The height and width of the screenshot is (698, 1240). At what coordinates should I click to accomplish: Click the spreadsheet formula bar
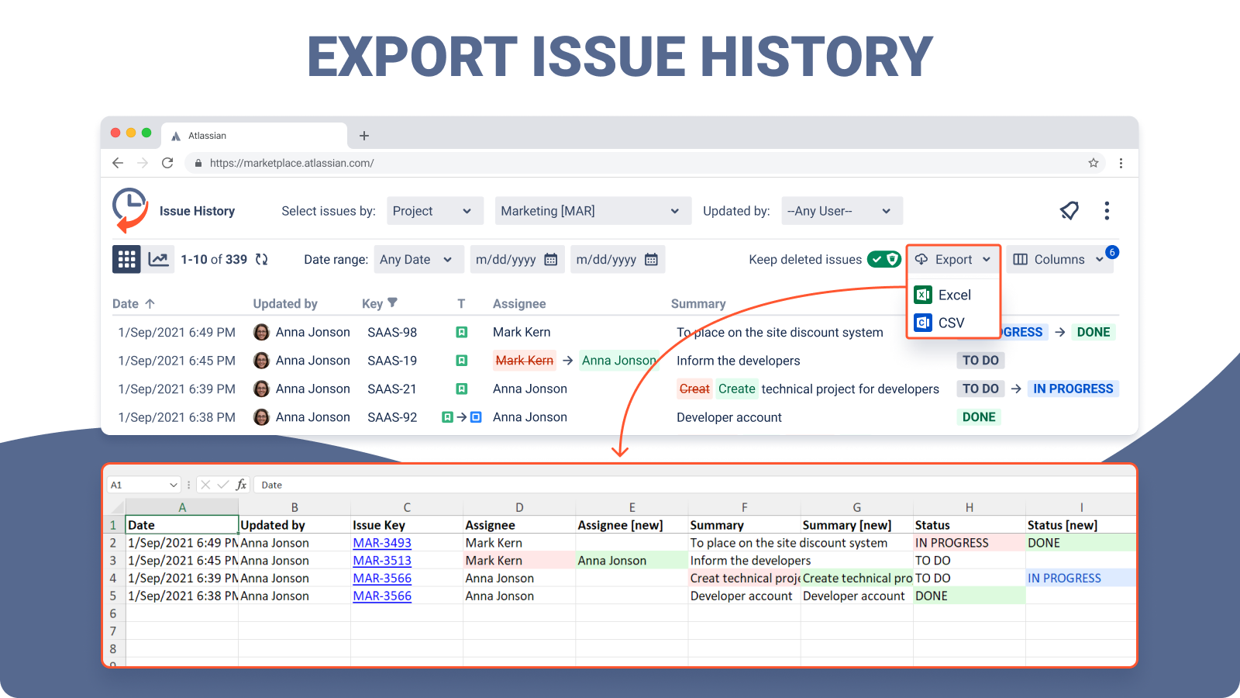pos(694,485)
